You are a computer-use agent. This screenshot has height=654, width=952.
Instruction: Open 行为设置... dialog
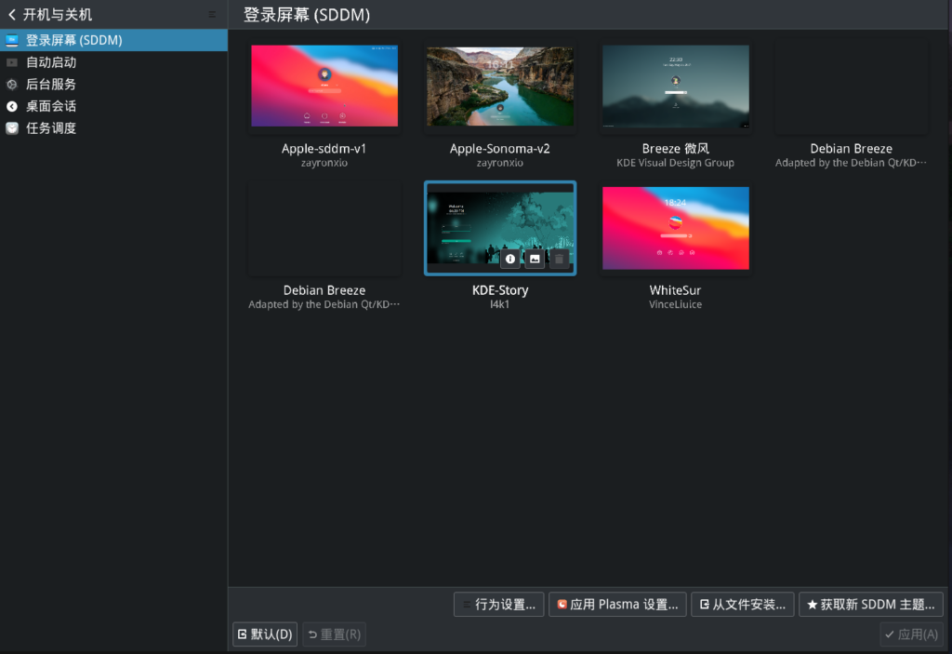tap(498, 604)
